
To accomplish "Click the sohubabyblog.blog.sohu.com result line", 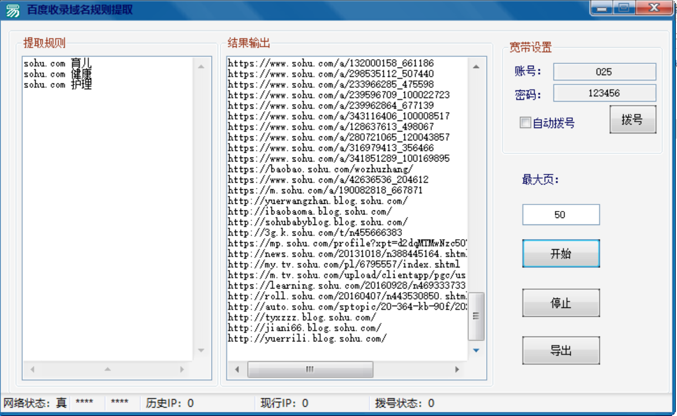I will 318,222.
